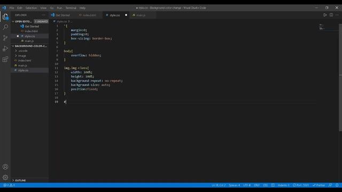Open the Search view
Image resolution: width=342 pixels, height=192 pixels.
[5, 27]
